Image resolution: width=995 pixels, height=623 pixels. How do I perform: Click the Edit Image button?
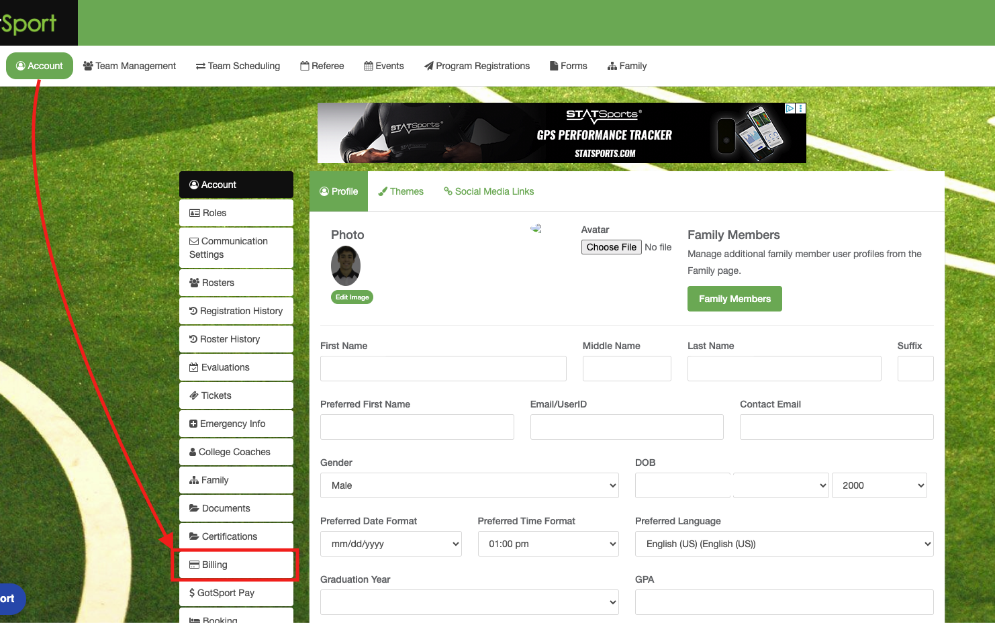point(352,297)
